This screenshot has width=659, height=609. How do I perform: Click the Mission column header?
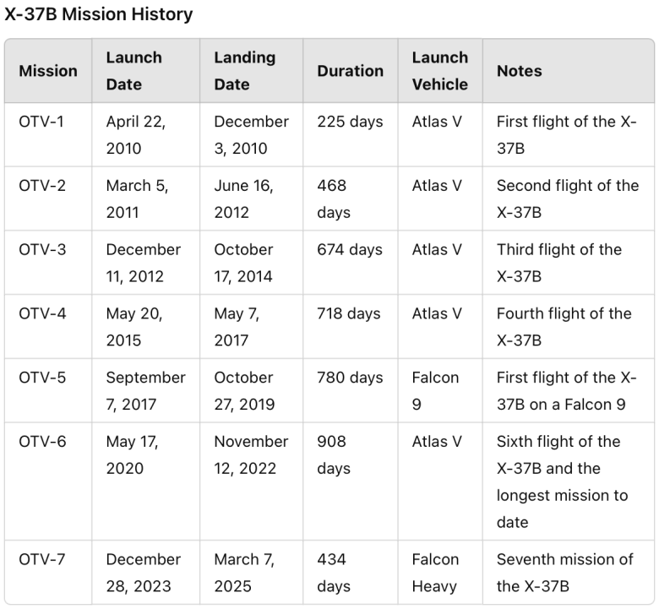[x=48, y=71]
